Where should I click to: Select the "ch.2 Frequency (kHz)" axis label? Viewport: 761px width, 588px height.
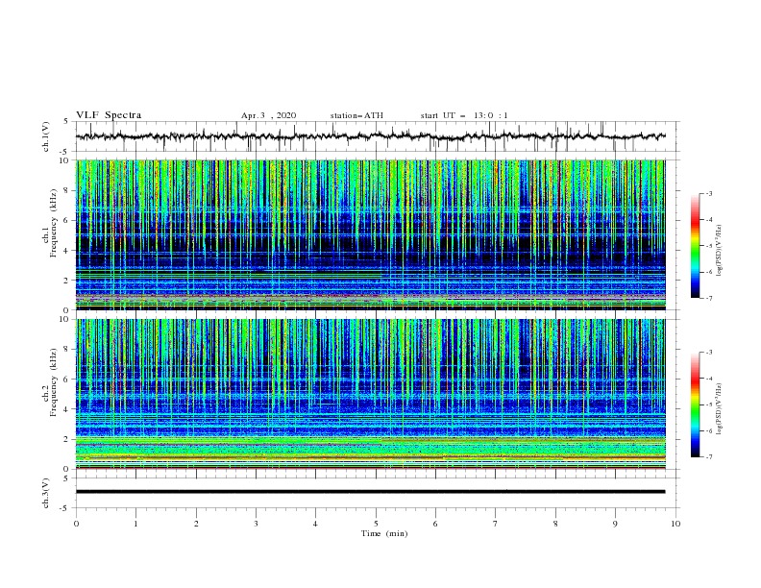(x=50, y=382)
